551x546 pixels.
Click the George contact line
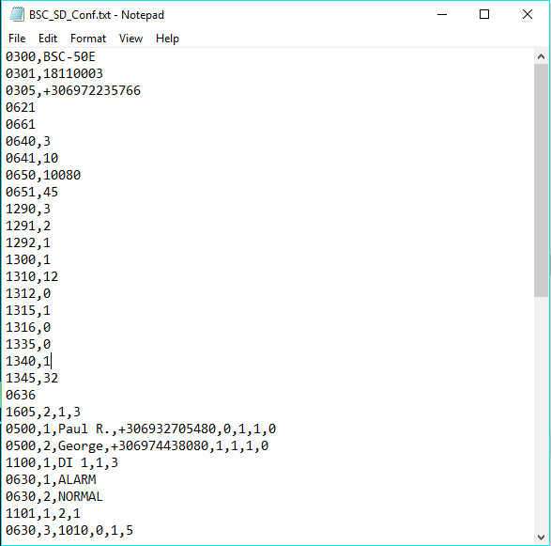[x=137, y=445]
